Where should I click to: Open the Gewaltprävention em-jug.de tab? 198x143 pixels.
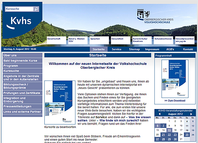coord(185,40)
